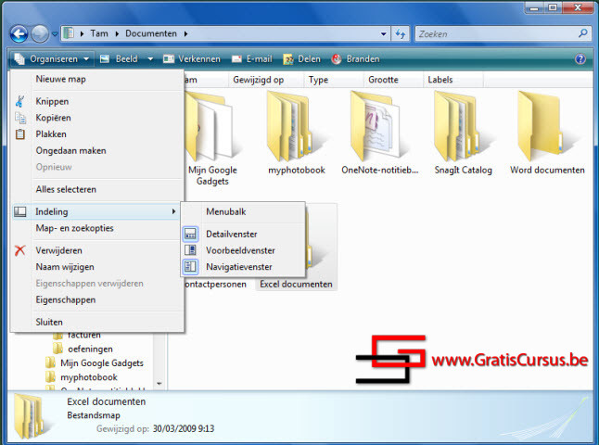Open Help via the question mark icon
Viewport: 599px width, 445px height.
point(580,58)
